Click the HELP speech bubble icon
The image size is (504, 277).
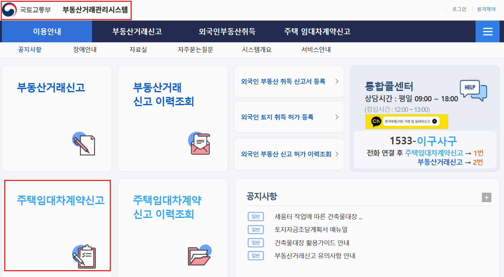(x=473, y=90)
